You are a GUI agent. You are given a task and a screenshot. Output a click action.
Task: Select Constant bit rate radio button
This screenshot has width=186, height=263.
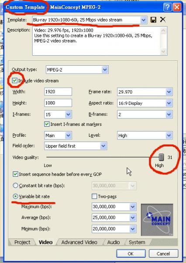(x=15, y=185)
